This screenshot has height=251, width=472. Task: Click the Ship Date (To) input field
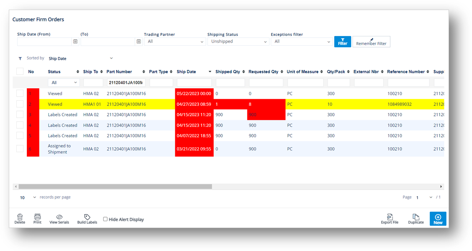point(108,41)
